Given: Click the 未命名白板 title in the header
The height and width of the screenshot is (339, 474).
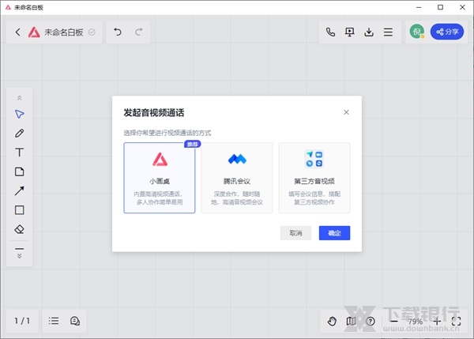Looking at the screenshot, I should [x=64, y=32].
